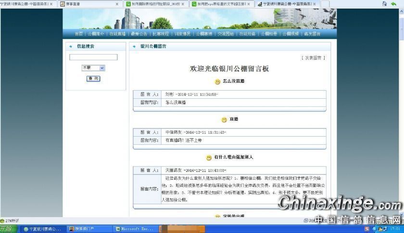The width and height of the screenshot is (404, 233).
Task: Open the 不限 search category dropdown
Action: [93, 68]
